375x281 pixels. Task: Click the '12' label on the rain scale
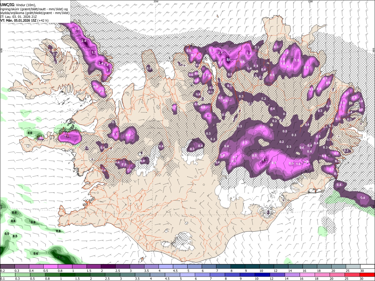(x=272, y=279)
